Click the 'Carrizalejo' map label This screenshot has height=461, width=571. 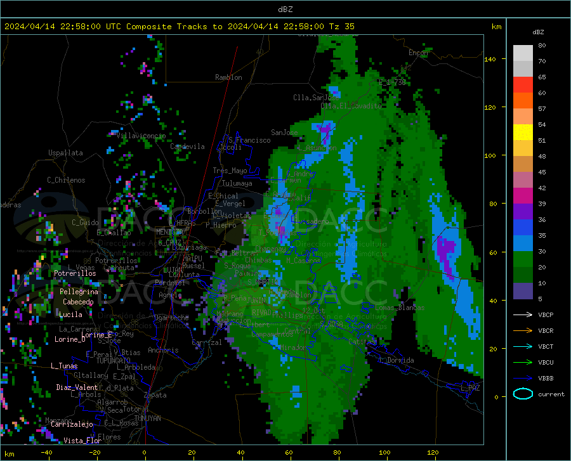coord(72,424)
